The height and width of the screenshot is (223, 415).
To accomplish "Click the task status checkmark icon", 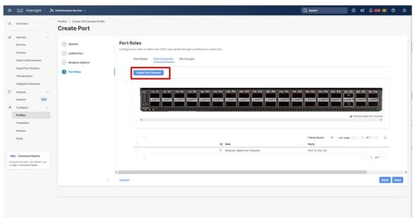I will 353,10.
